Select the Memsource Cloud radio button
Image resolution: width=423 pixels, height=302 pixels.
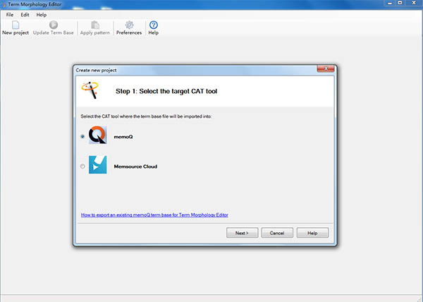pyautogui.click(x=83, y=167)
